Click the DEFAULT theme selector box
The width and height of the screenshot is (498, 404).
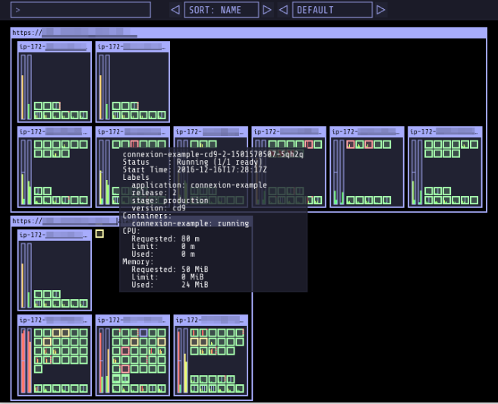(333, 10)
